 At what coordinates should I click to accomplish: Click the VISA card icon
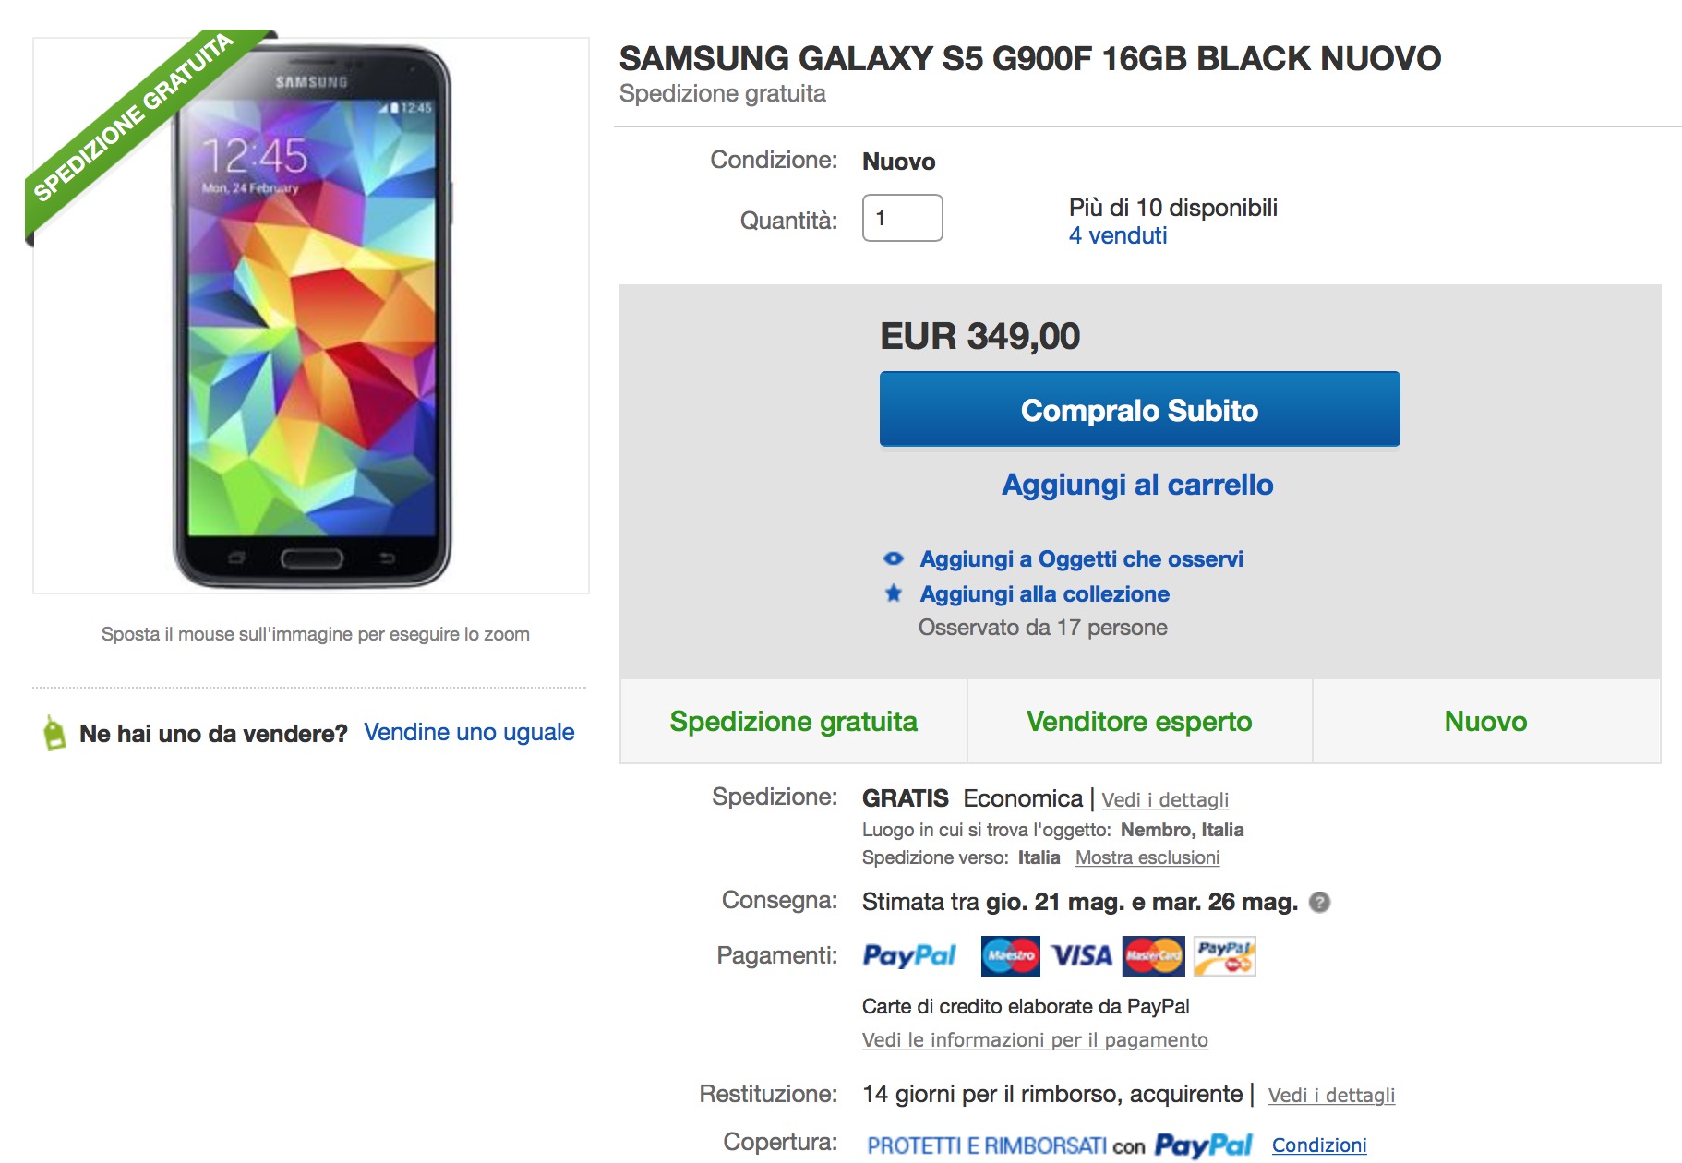tap(1082, 955)
